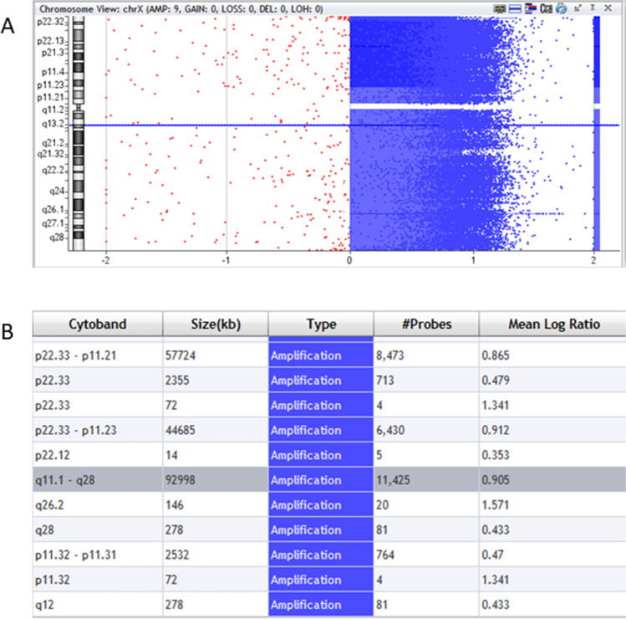626x619 pixels.
Task: Click probe count 713
Action: click(384, 380)
